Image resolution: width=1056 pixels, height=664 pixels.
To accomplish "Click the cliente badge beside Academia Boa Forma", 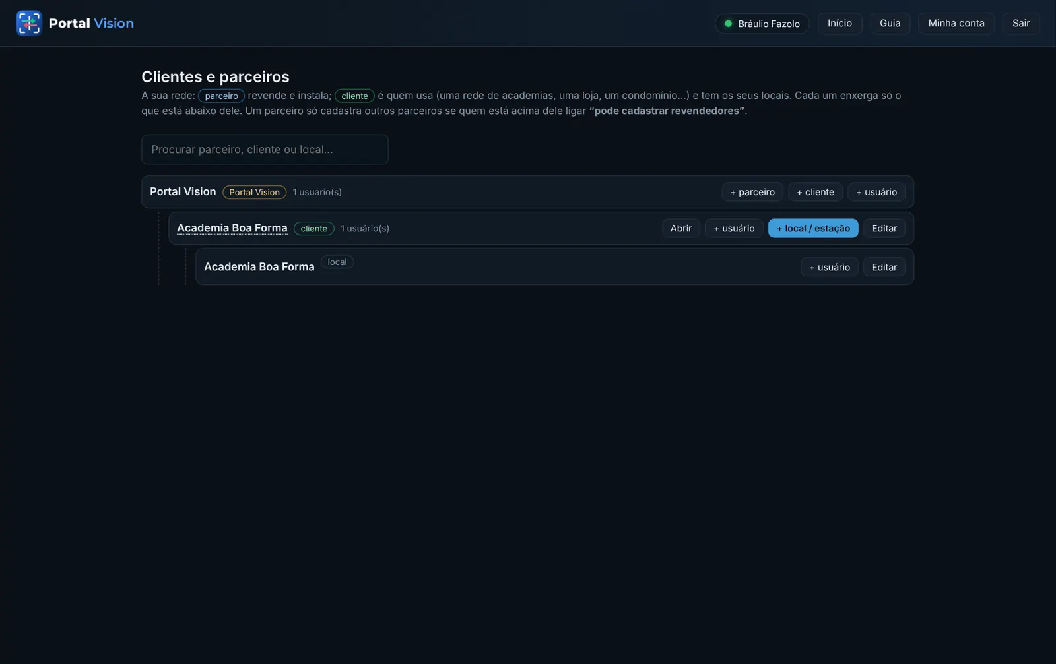I will [x=314, y=229].
